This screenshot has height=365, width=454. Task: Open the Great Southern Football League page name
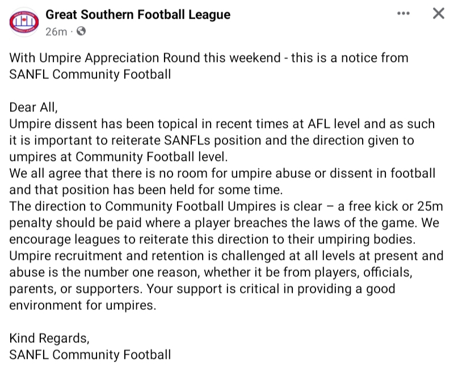pyautogui.click(x=138, y=14)
